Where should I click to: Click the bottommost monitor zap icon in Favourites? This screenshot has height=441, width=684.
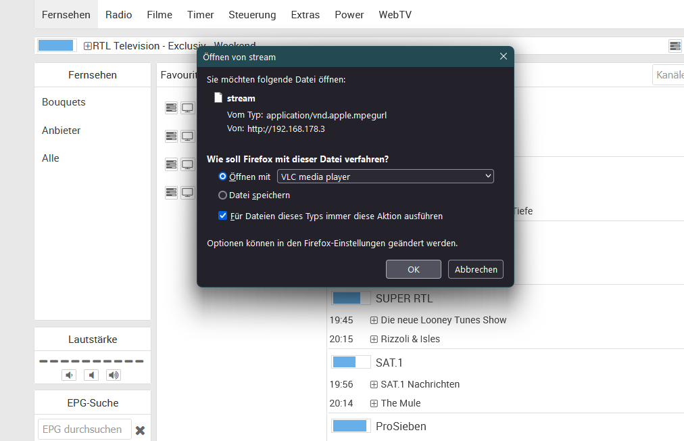pos(188,193)
